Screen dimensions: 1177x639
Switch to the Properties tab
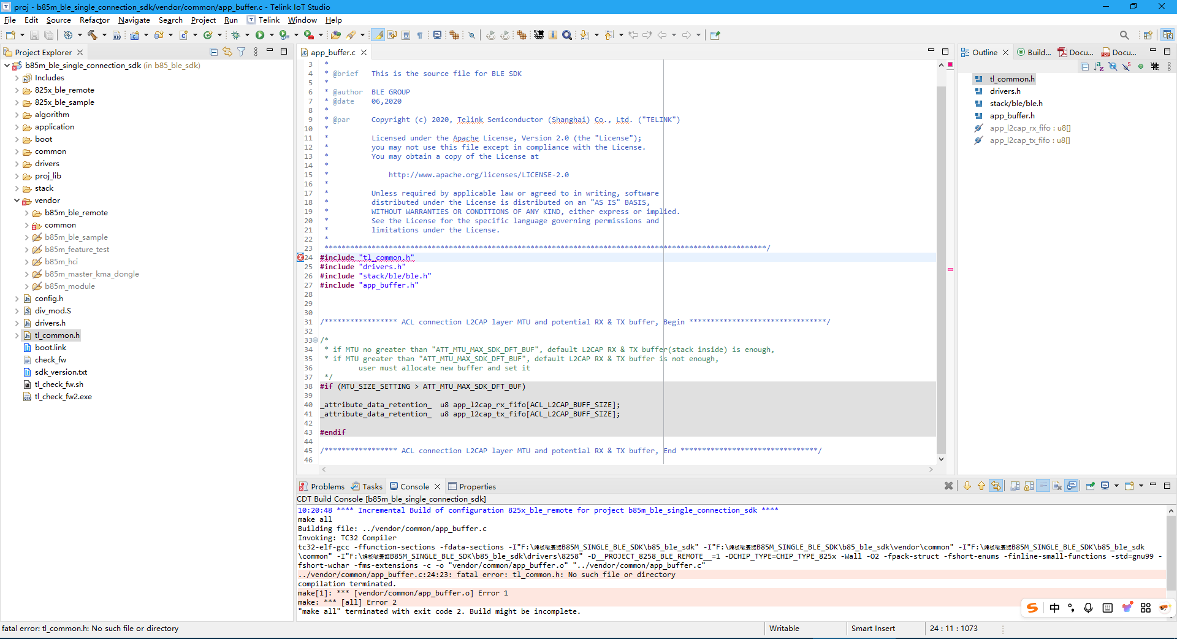[x=472, y=486]
